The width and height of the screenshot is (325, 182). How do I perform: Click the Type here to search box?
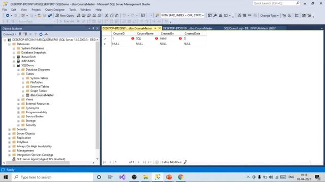[53, 177]
